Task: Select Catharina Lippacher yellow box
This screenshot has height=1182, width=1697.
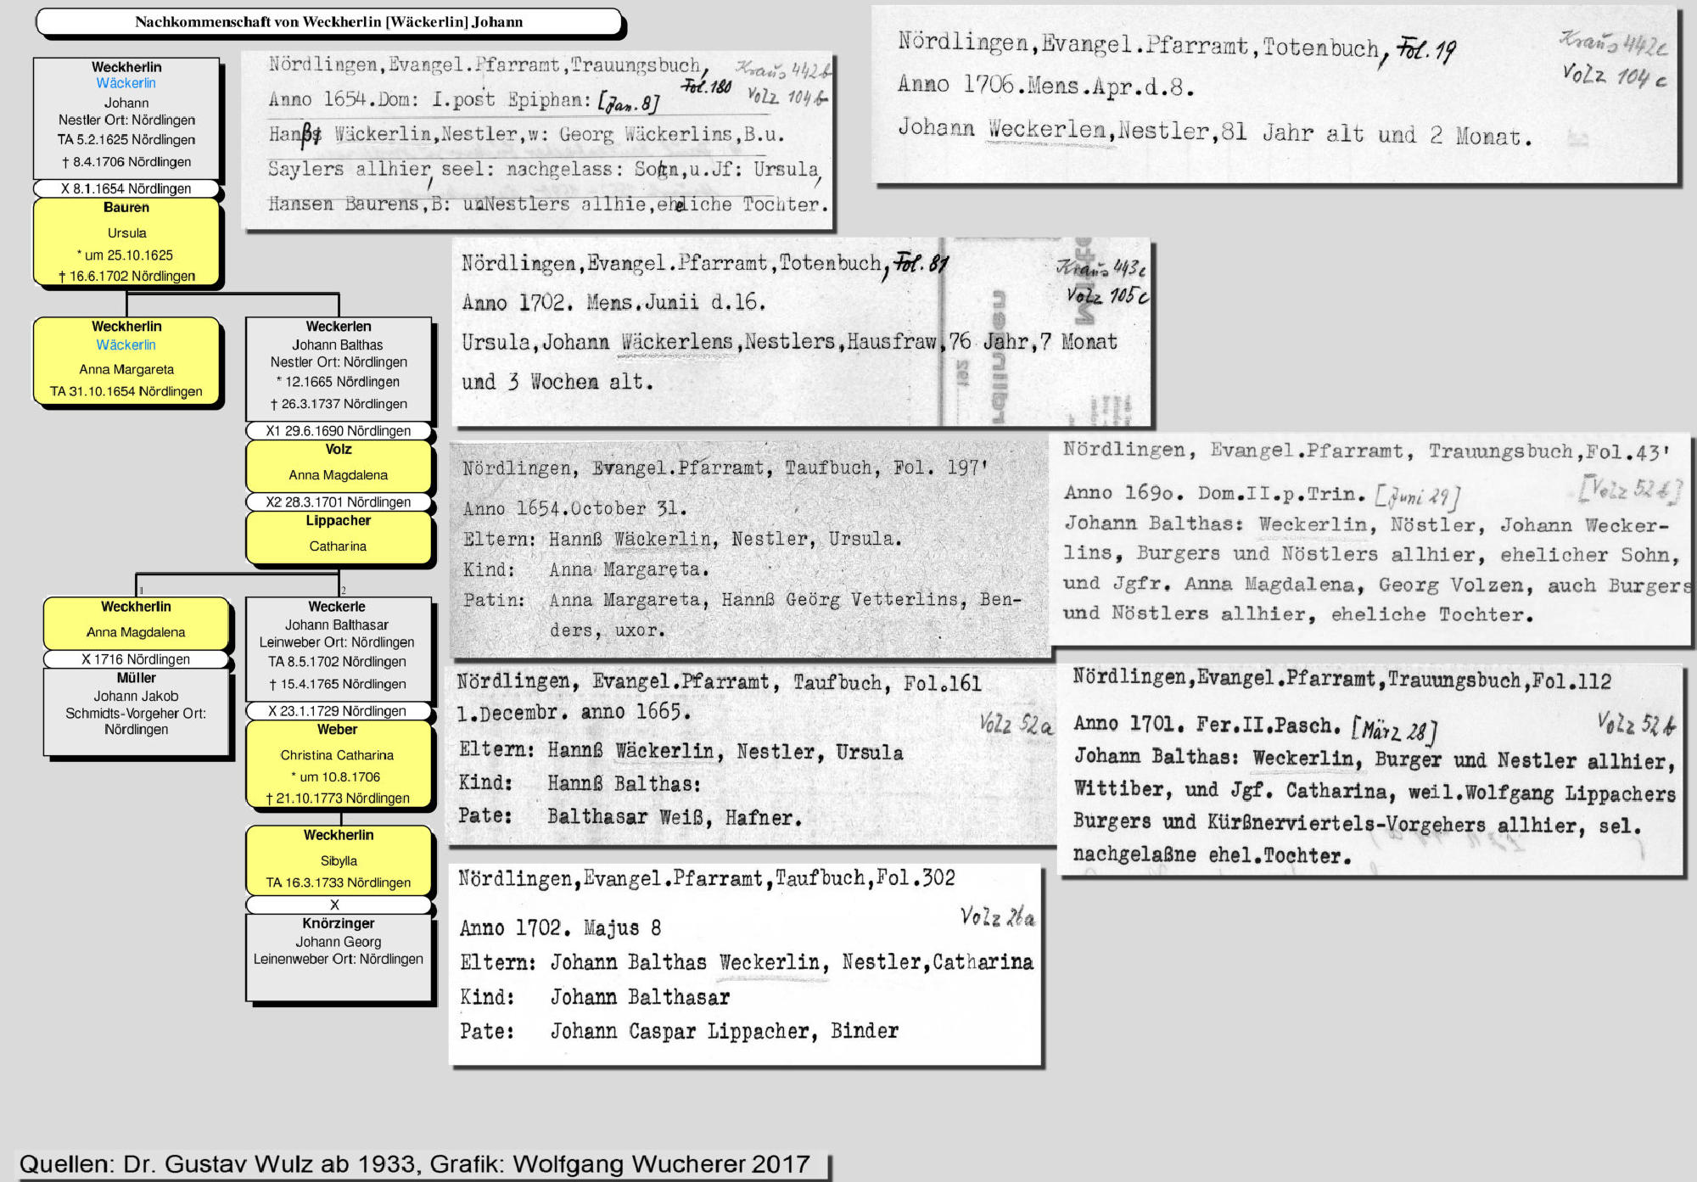Action: (339, 537)
